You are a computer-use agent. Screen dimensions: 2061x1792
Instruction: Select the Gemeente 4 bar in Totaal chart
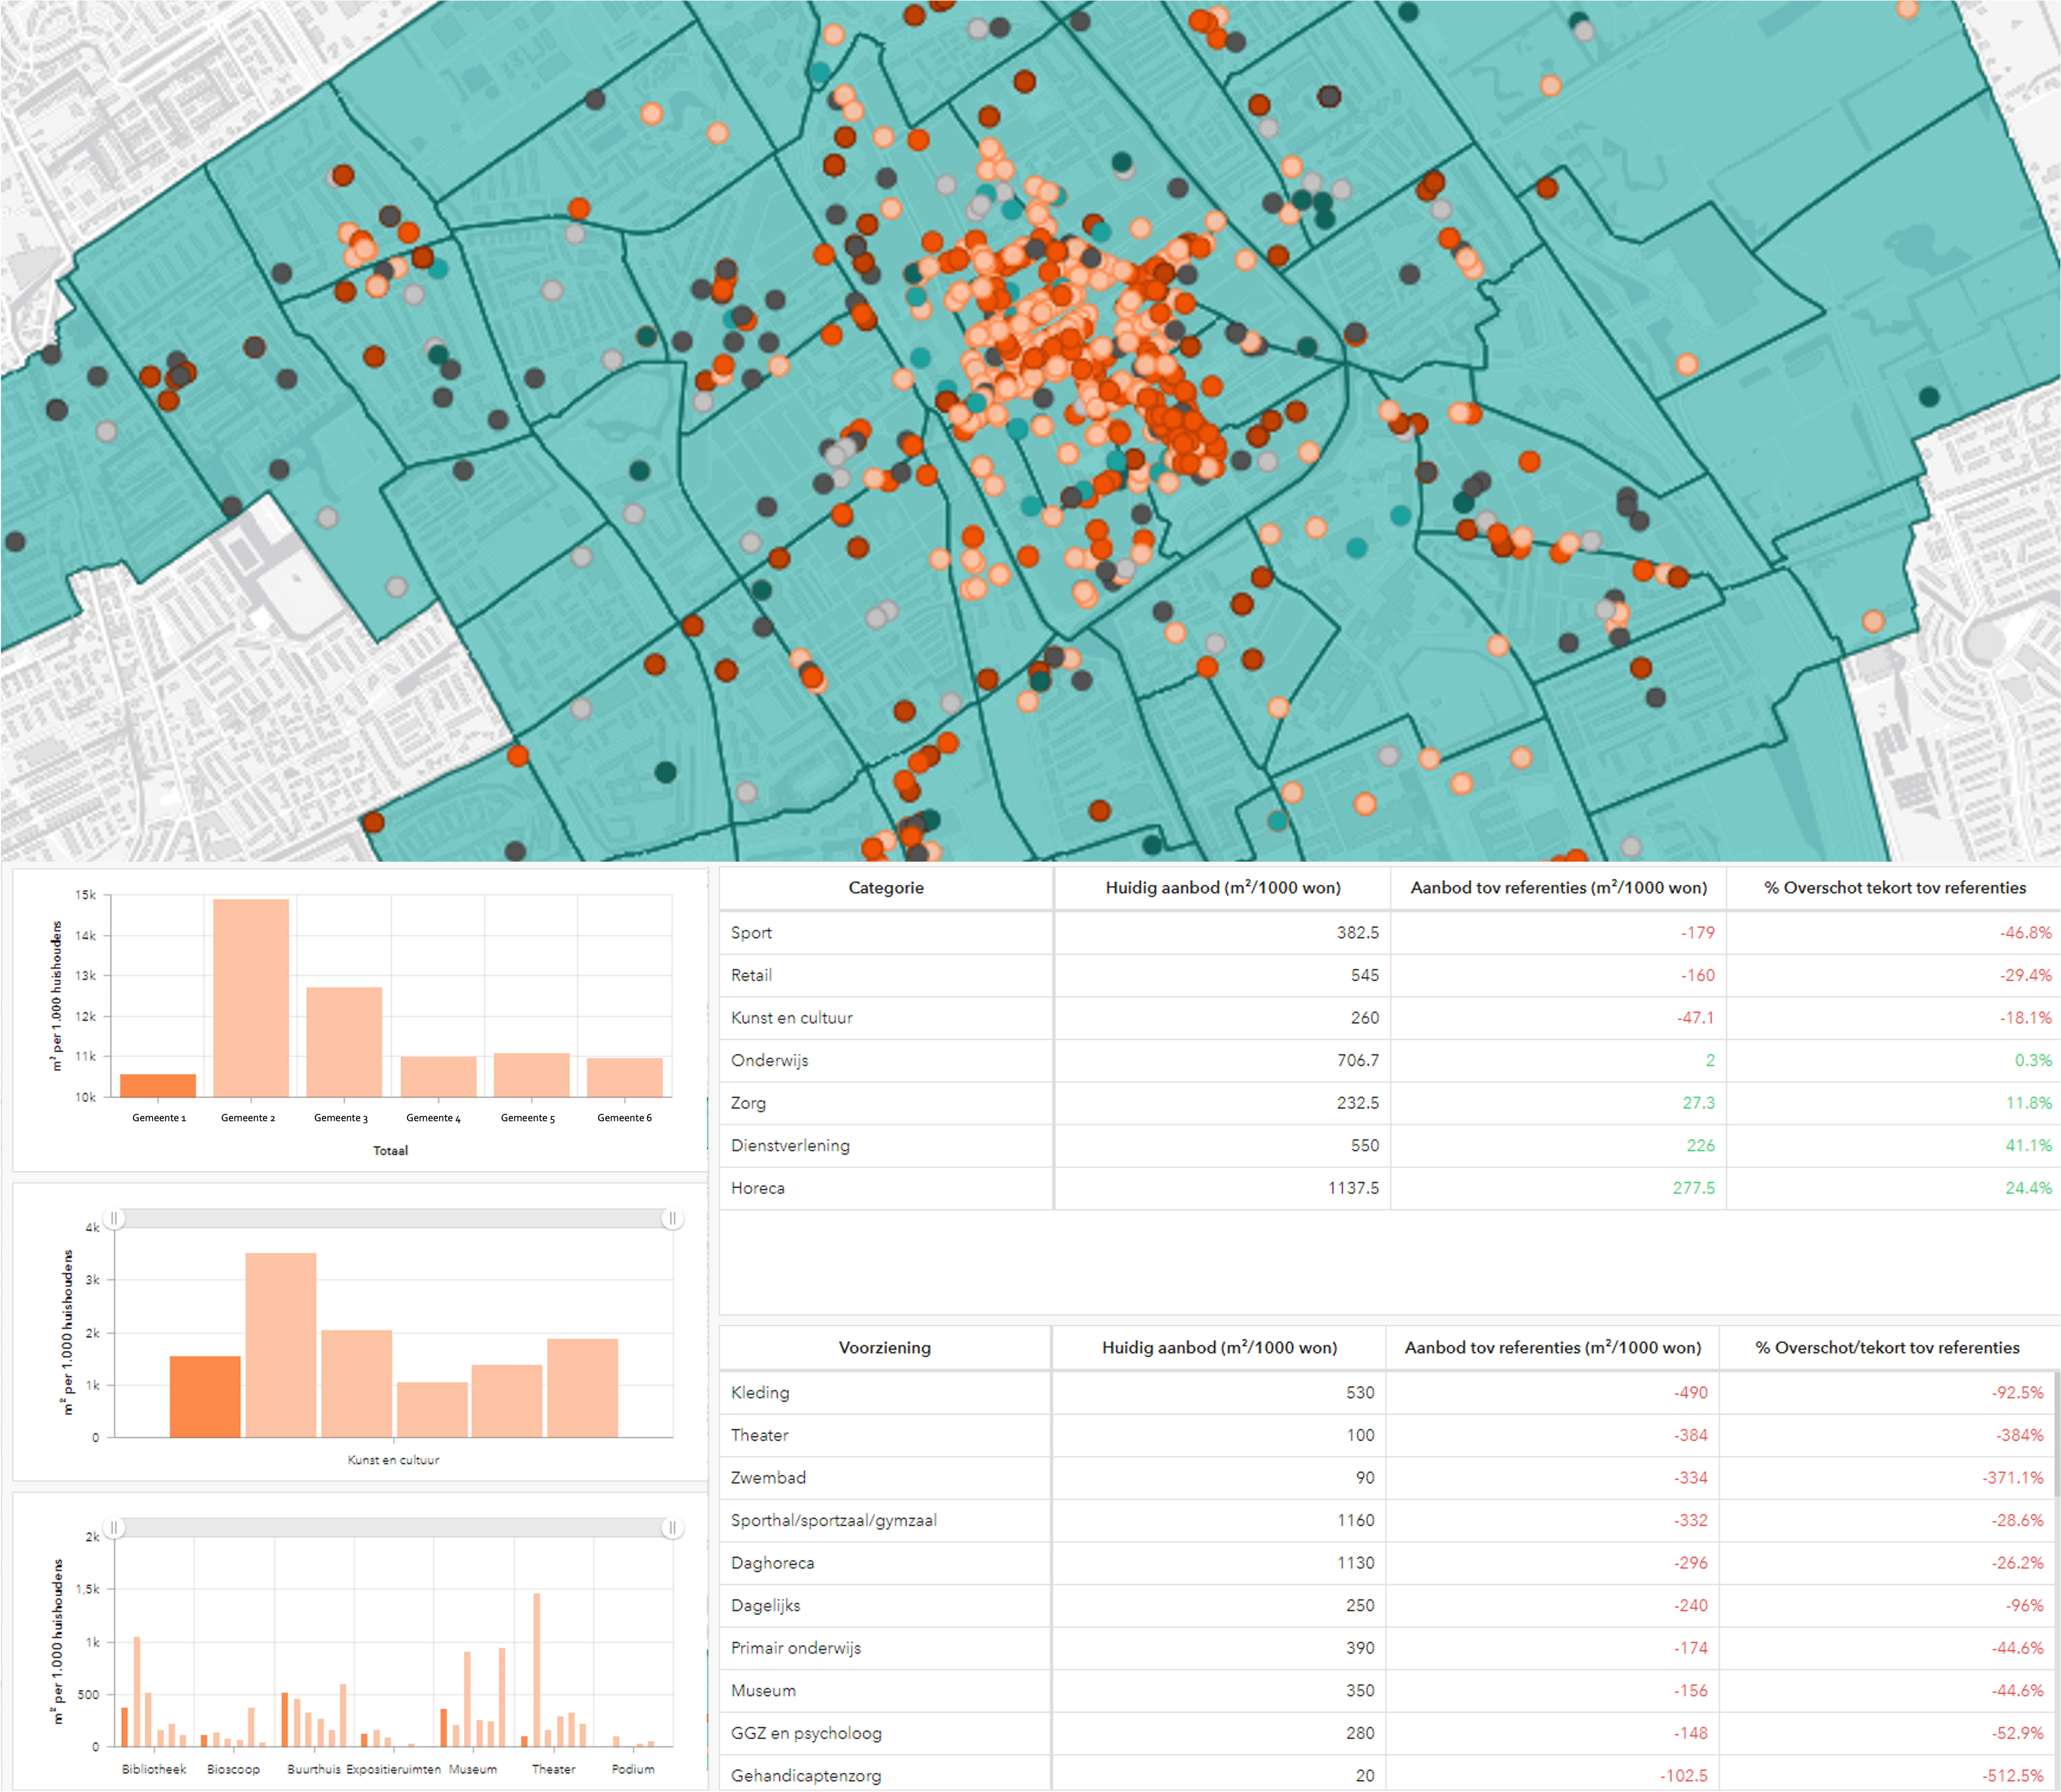tap(438, 1077)
